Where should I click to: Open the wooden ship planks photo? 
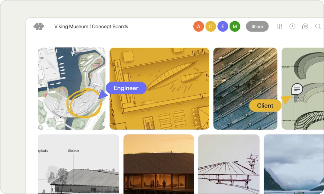(245, 89)
